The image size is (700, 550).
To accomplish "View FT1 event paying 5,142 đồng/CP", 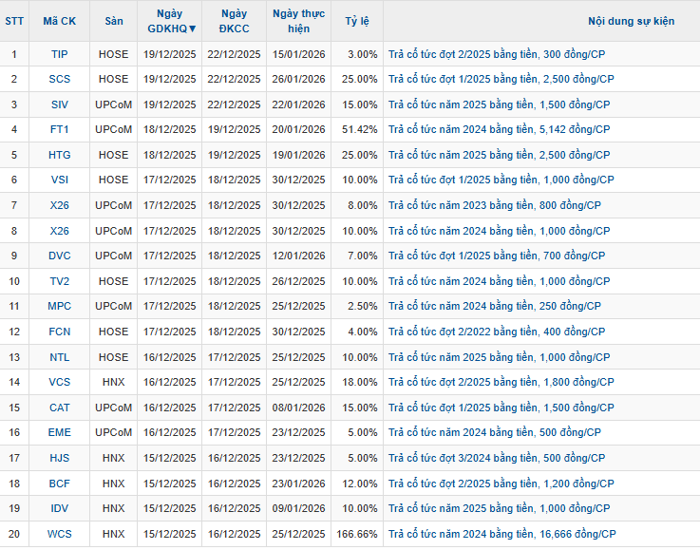I will point(499,129).
